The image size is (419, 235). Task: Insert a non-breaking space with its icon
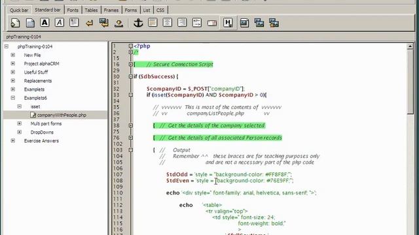click(118, 23)
